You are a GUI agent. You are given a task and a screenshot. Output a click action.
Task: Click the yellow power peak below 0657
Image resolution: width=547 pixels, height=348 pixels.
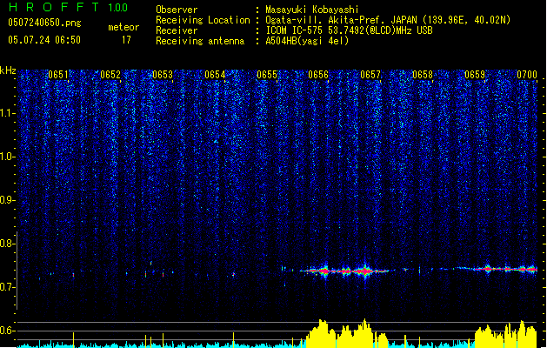364,331
